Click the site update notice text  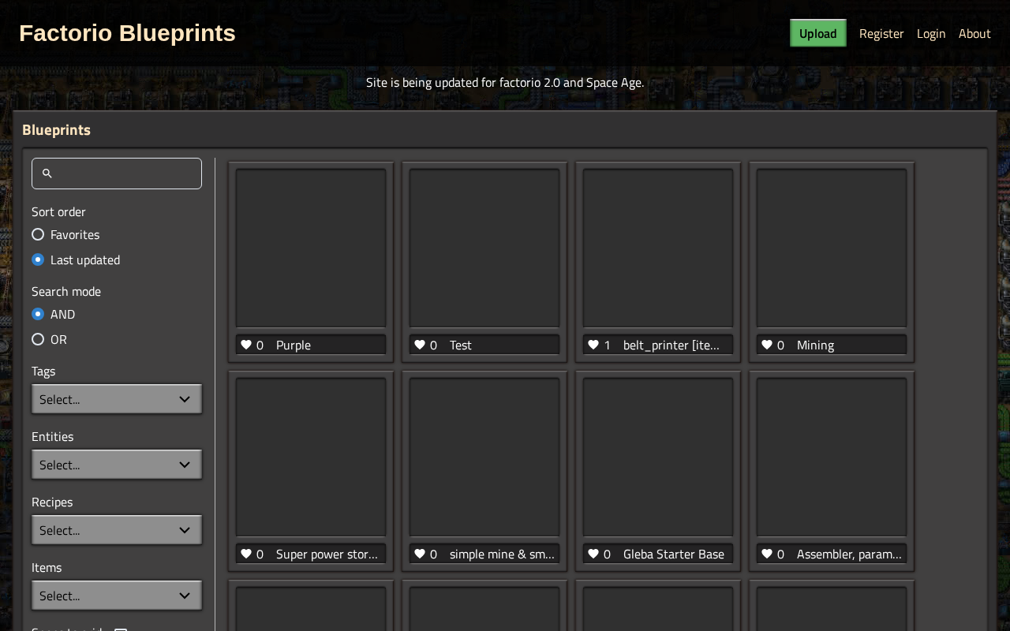click(x=505, y=82)
